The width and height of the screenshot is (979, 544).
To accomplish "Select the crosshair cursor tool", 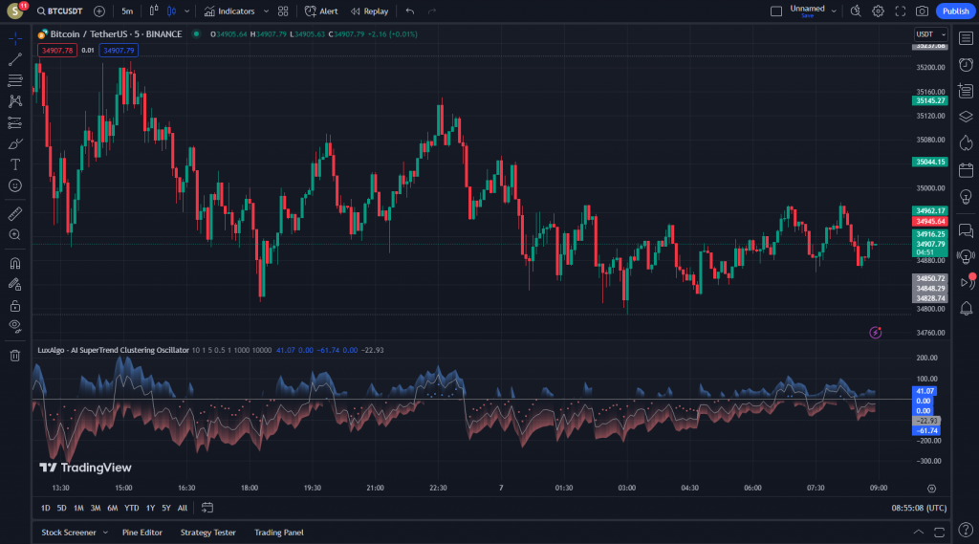I will click(x=15, y=39).
